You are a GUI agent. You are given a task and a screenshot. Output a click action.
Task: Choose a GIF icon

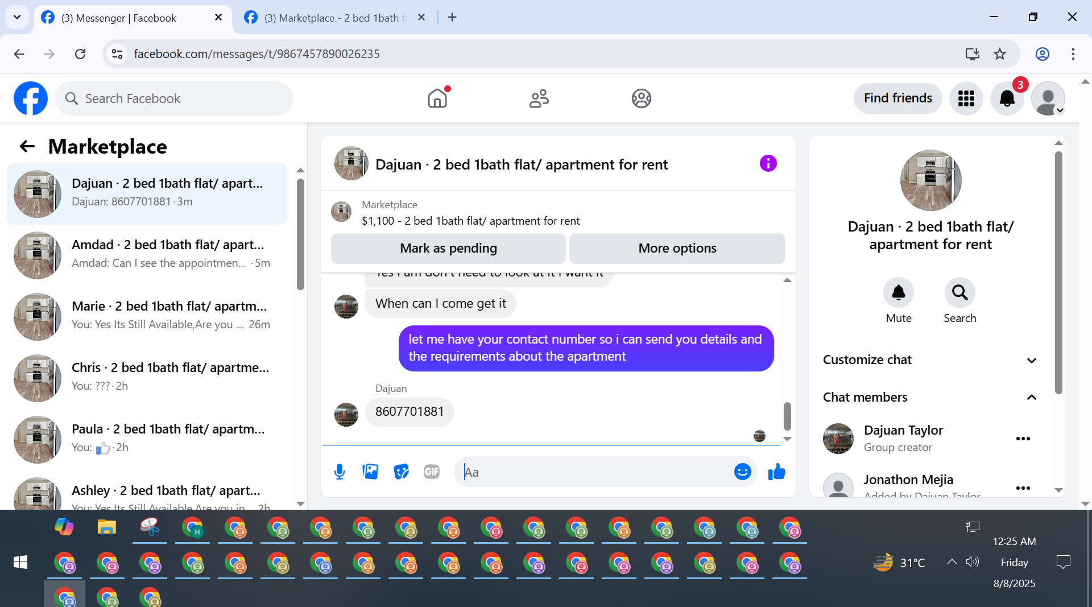pyautogui.click(x=432, y=472)
